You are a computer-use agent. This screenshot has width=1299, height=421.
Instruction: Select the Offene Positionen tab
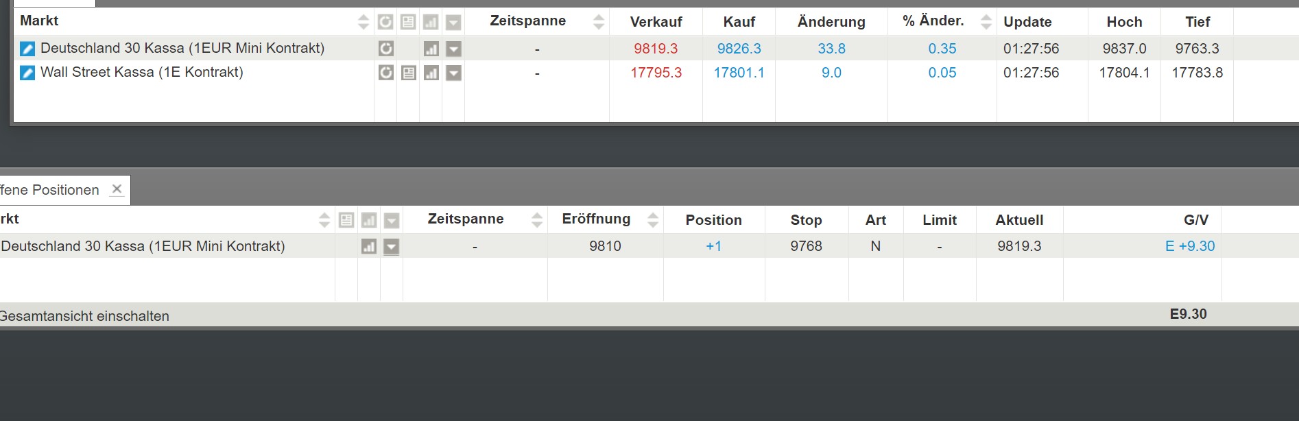click(51, 190)
